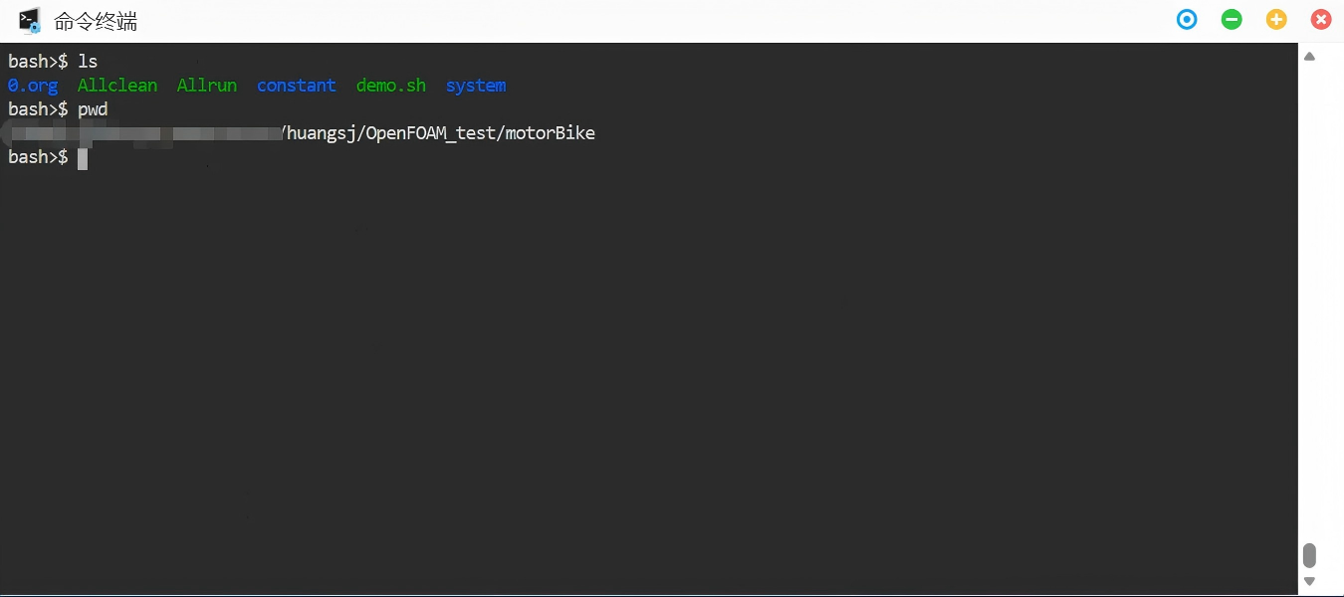The image size is (1344, 597).
Task: Click the empty scrollbar track area
Action: pyautogui.click(x=1310, y=298)
